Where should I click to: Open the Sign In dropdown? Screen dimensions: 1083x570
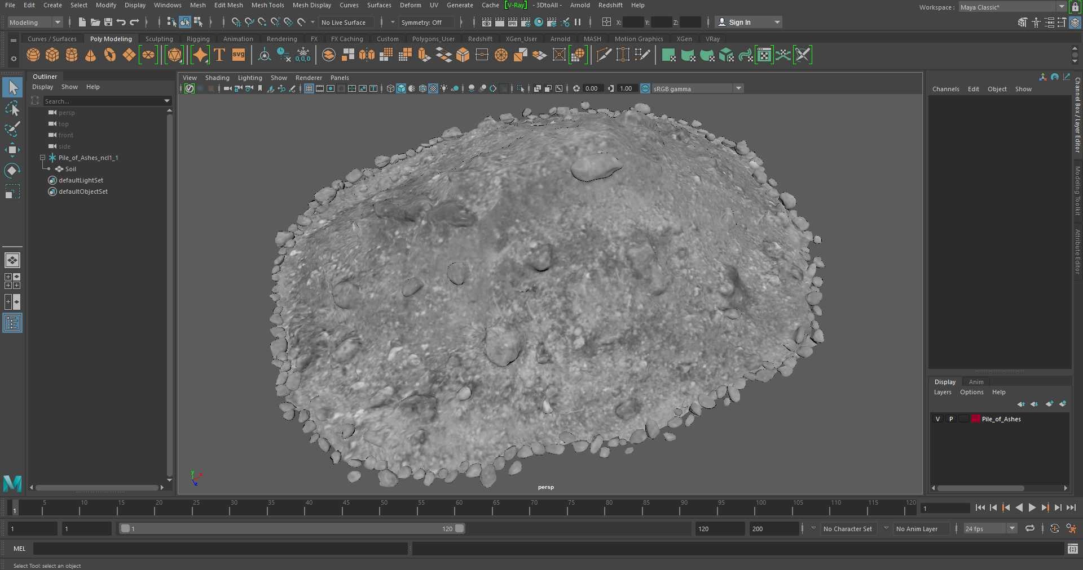pyautogui.click(x=749, y=22)
